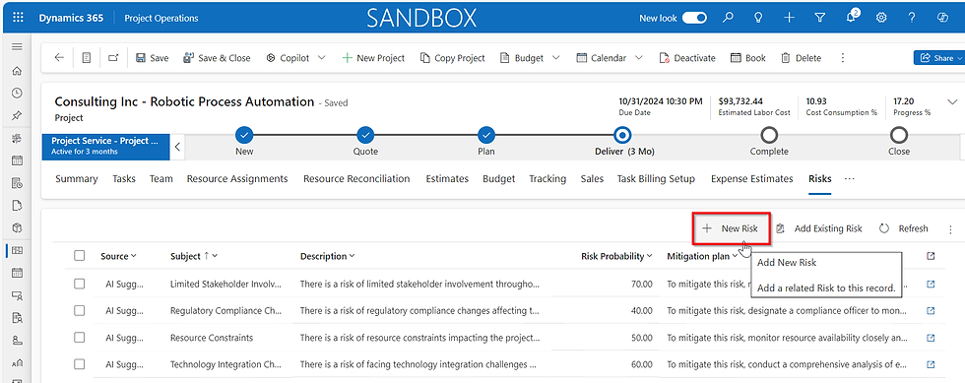Screen dimensions: 965x383
Task: Click the Budget command
Action: tap(522, 58)
